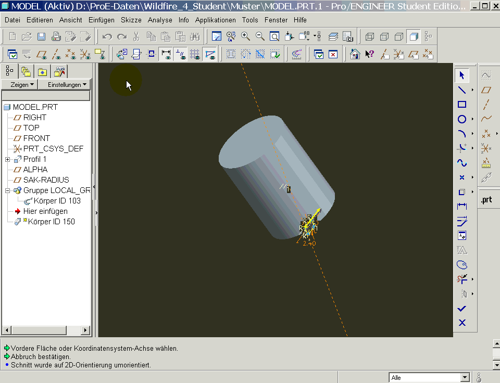The image size is (500, 383).
Task: Toggle hidden line display mode
Action: (384, 36)
